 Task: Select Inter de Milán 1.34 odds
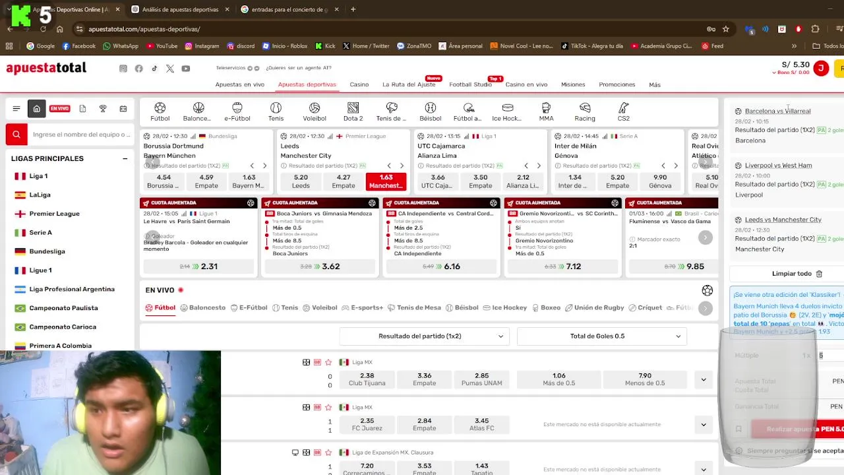[575, 181]
